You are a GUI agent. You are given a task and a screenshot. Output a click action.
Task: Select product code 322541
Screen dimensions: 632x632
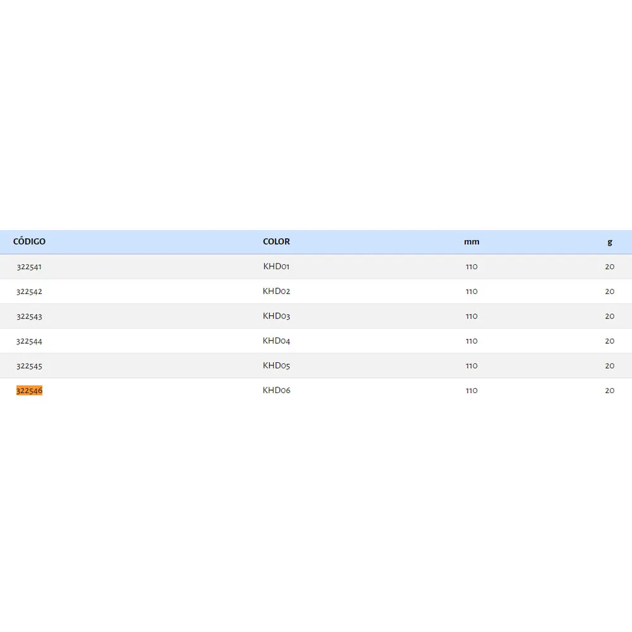tap(29, 267)
